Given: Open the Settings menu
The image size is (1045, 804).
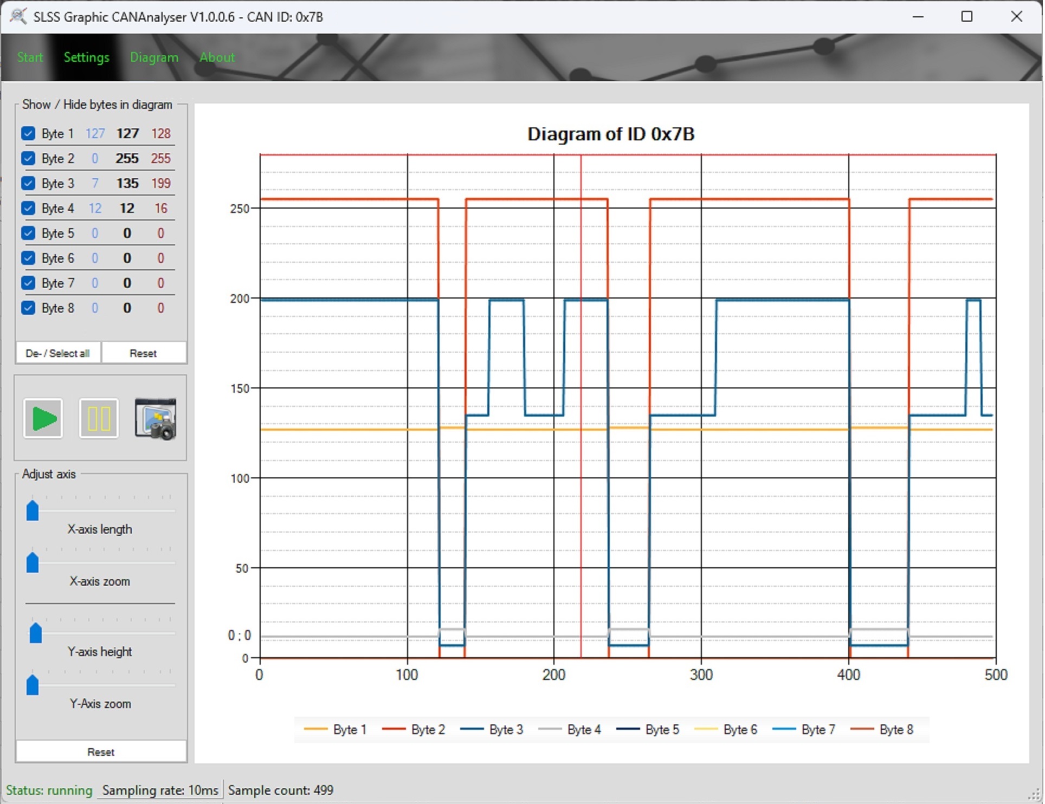Looking at the screenshot, I should tap(86, 57).
